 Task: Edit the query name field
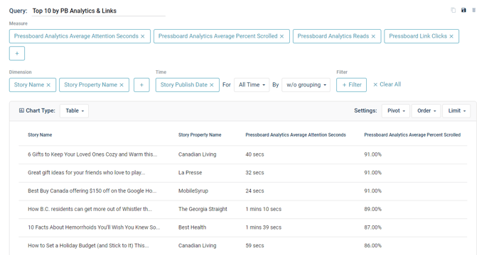(x=99, y=11)
